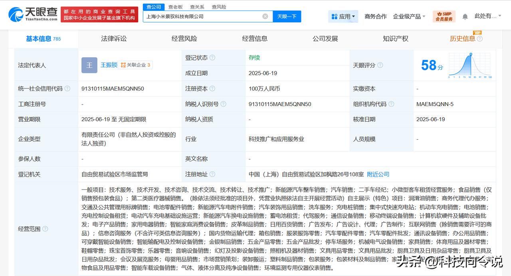
Task: Click the help icon beside 注册资本
Action: point(212,89)
